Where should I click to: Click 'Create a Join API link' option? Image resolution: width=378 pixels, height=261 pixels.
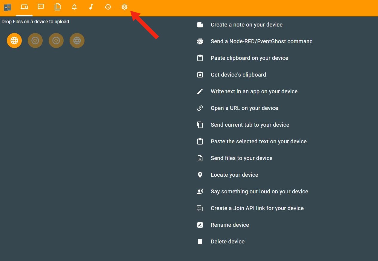click(257, 208)
